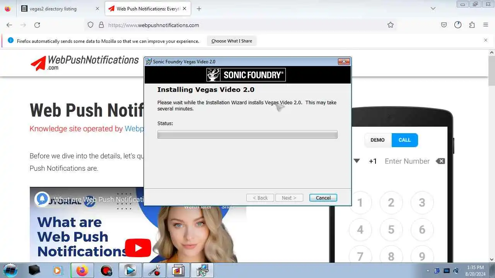Tap dialer key 1
Screen dimensions: 495x278
click(360, 202)
